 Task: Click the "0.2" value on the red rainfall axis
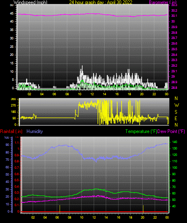tap(17, 199)
